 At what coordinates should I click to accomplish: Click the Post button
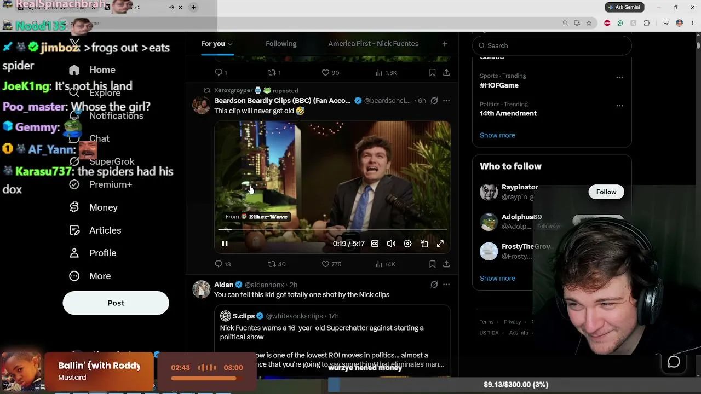(x=116, y=303)
